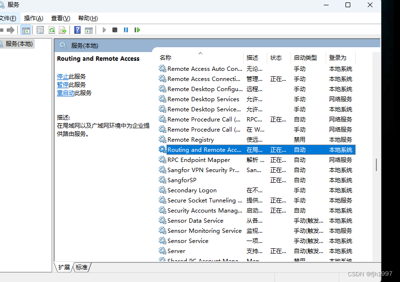Image resolution: width=400 pixels, height=282 pixels.
Task: Click 网络服务 logon of Remote Desktop Services
Action: click(341, 99)
